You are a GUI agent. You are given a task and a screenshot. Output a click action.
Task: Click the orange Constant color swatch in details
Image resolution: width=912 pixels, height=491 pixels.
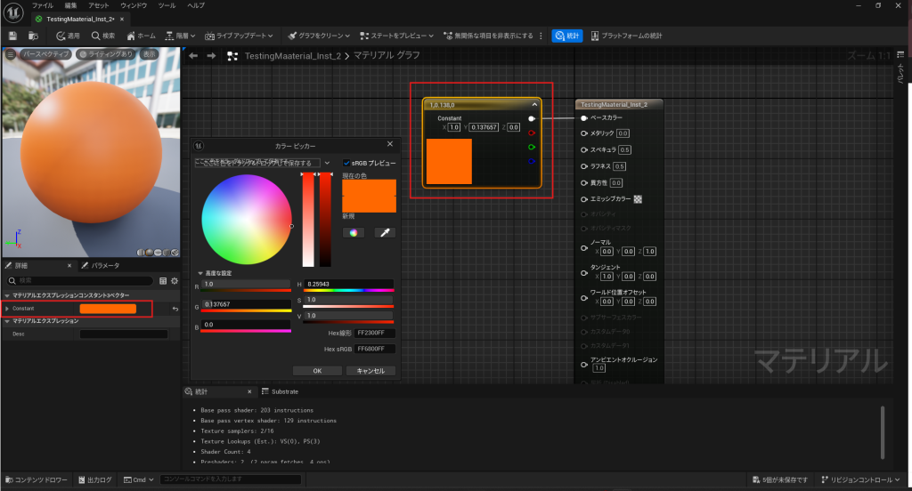pos(108,309)
